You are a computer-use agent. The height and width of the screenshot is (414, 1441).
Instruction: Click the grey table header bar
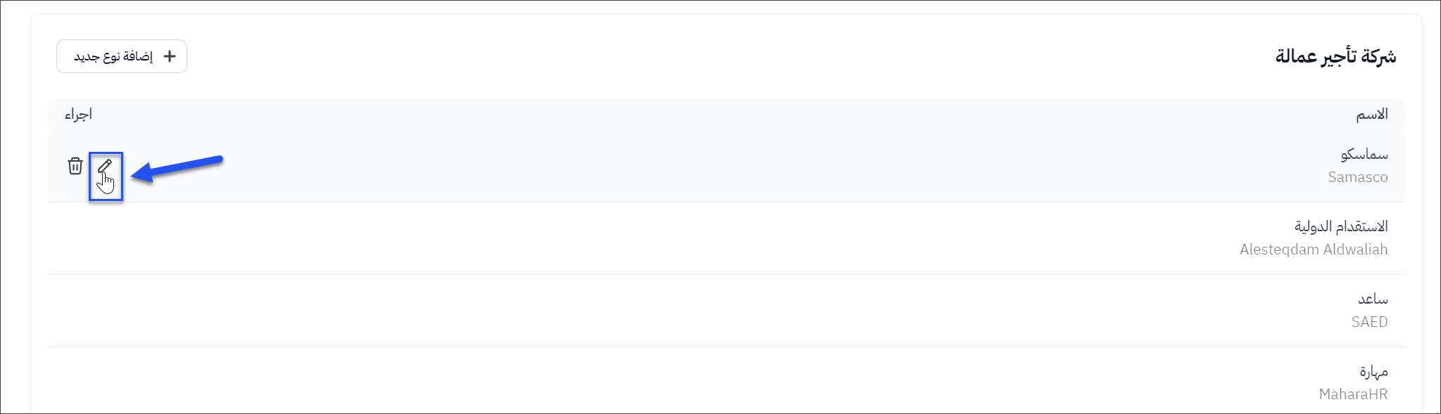click(x=704, y=115)
